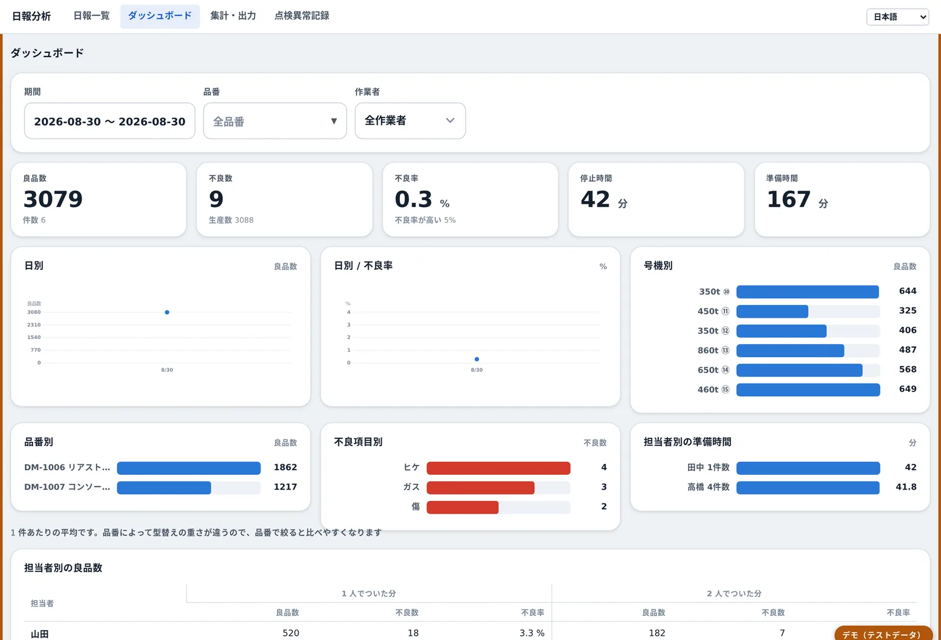Click the 650t ⑭ machine bar

(x=799, y=370)
